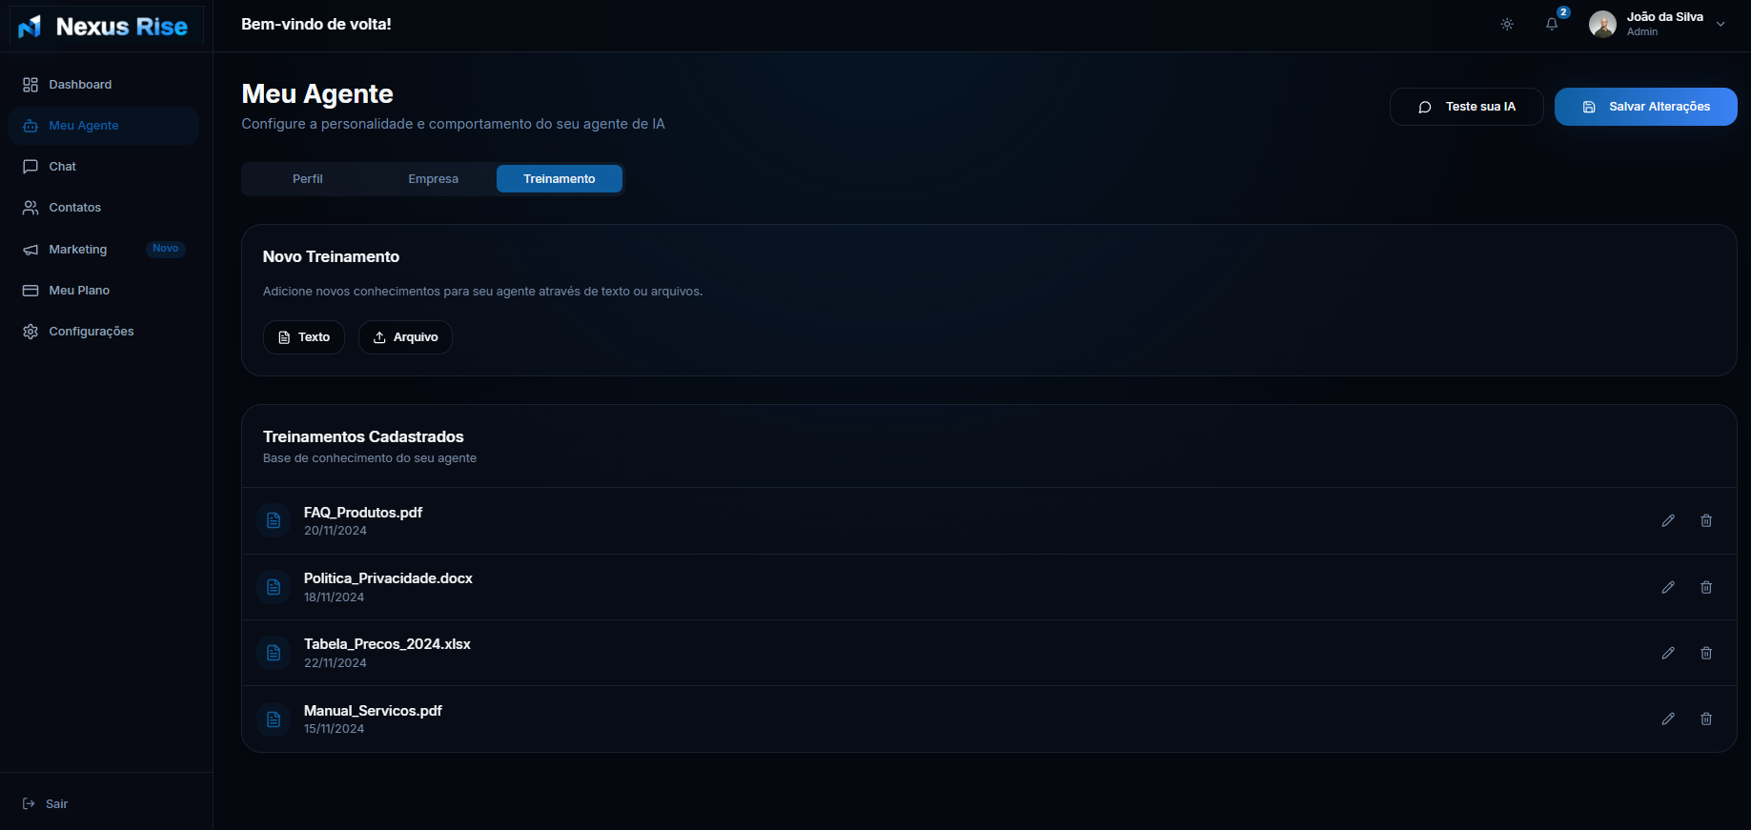Add new training via Texto button
The image size is (1751, 830).
(x=303, y=337)
